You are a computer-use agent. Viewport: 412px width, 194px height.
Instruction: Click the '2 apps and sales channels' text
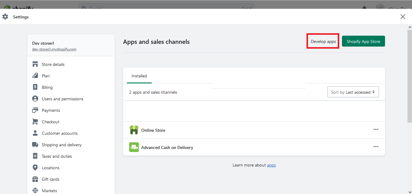[x=153, y=92]
